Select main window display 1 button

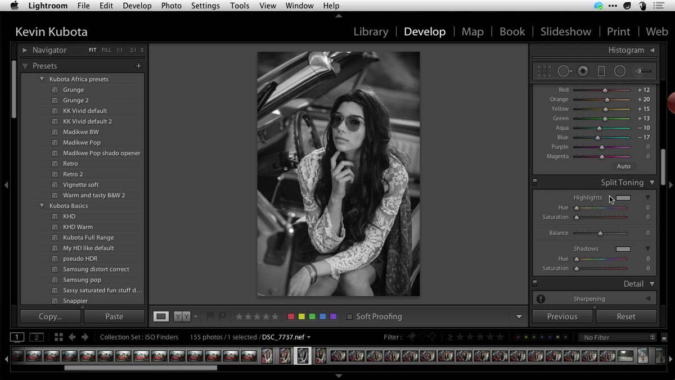click(17, 337)
